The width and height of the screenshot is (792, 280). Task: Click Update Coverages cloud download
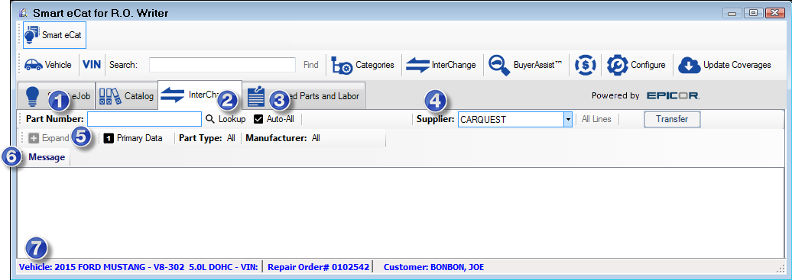tap(724, 65)
